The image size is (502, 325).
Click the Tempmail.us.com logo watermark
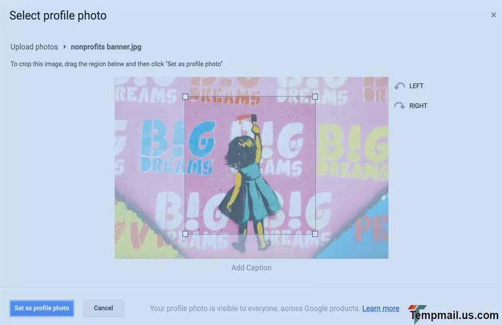click(x=454, y=314)
